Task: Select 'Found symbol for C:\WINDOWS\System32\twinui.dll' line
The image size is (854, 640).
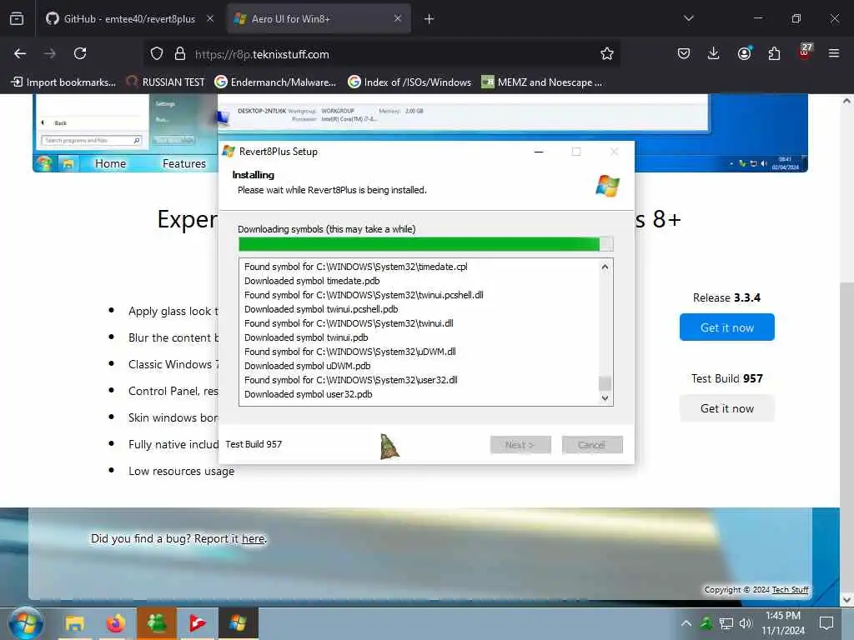Action: 349,323
